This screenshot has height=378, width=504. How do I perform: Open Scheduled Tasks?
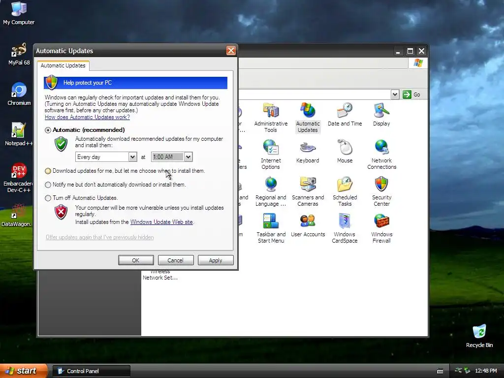pyautogui.click(x=345, y=191)
